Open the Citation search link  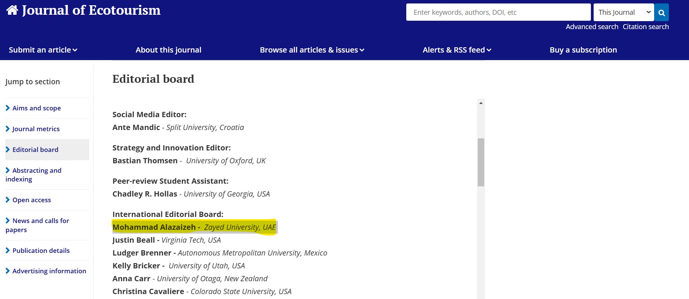[x=645, y=27]
